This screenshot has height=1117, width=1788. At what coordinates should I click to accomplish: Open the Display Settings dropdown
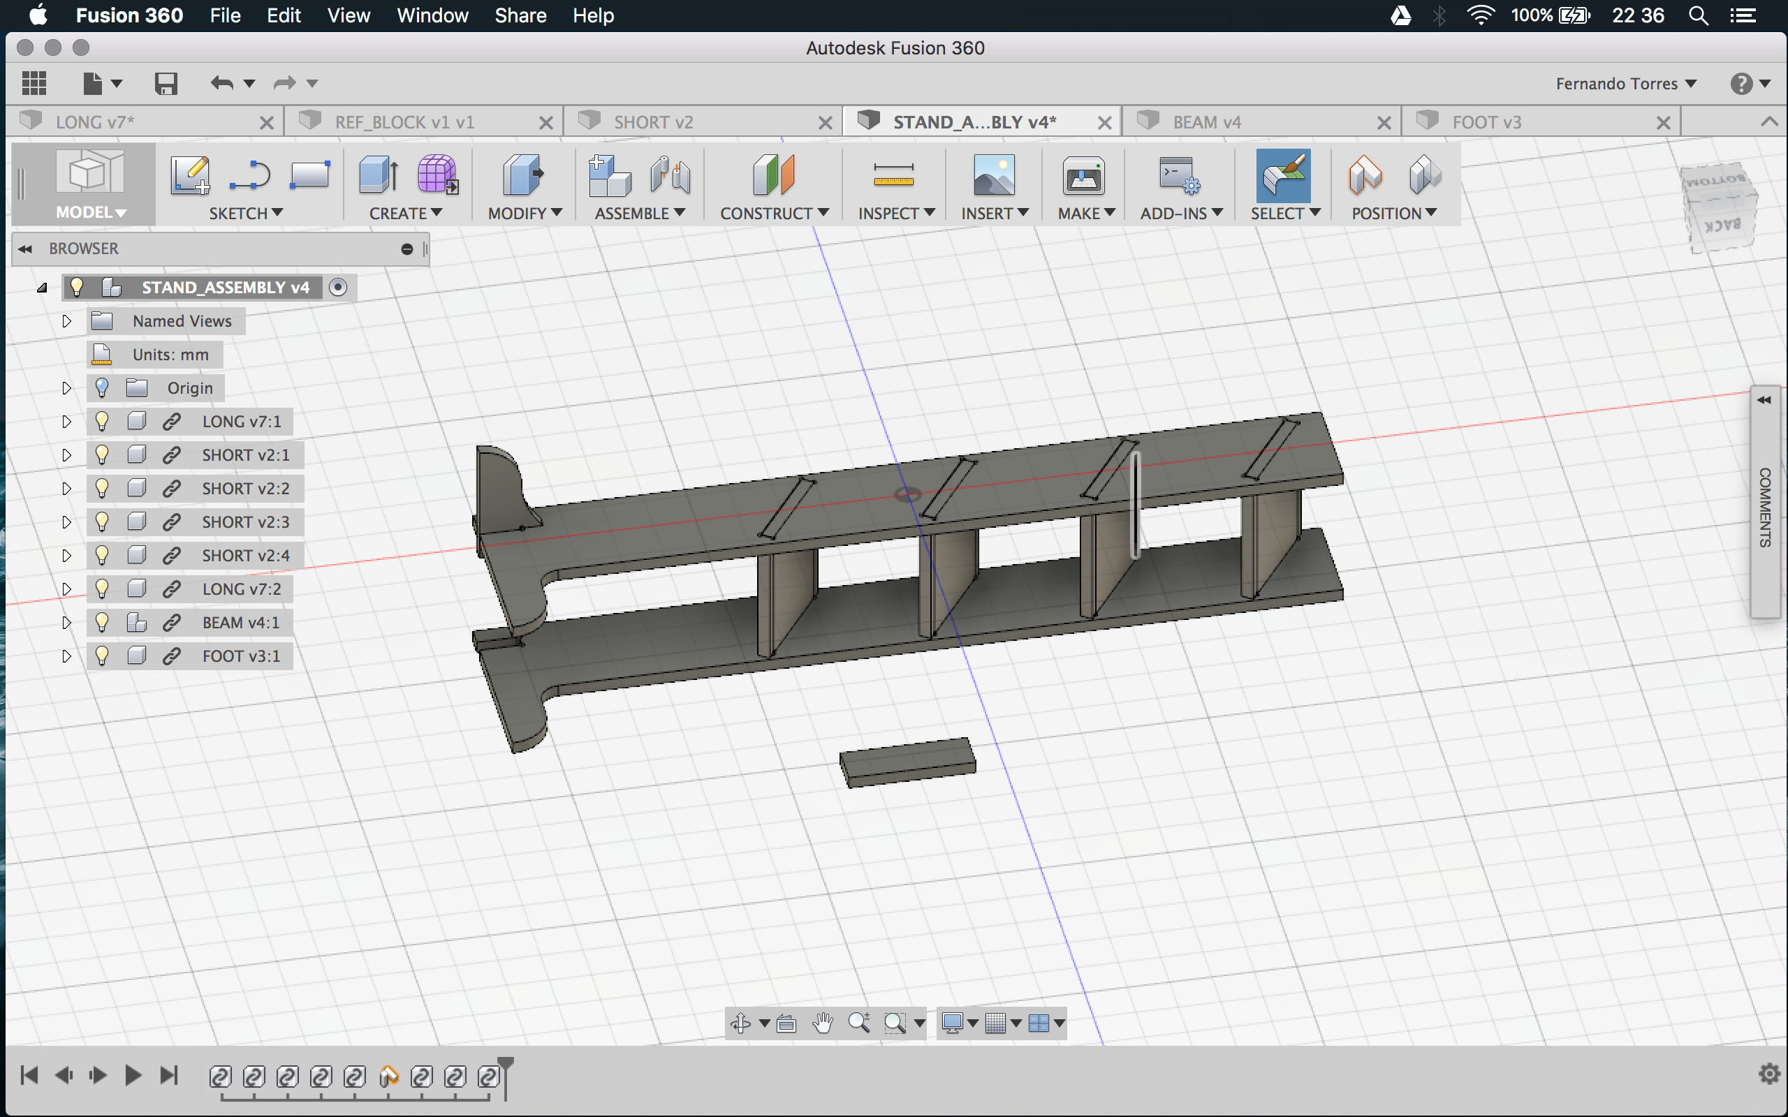(960, 1023)
